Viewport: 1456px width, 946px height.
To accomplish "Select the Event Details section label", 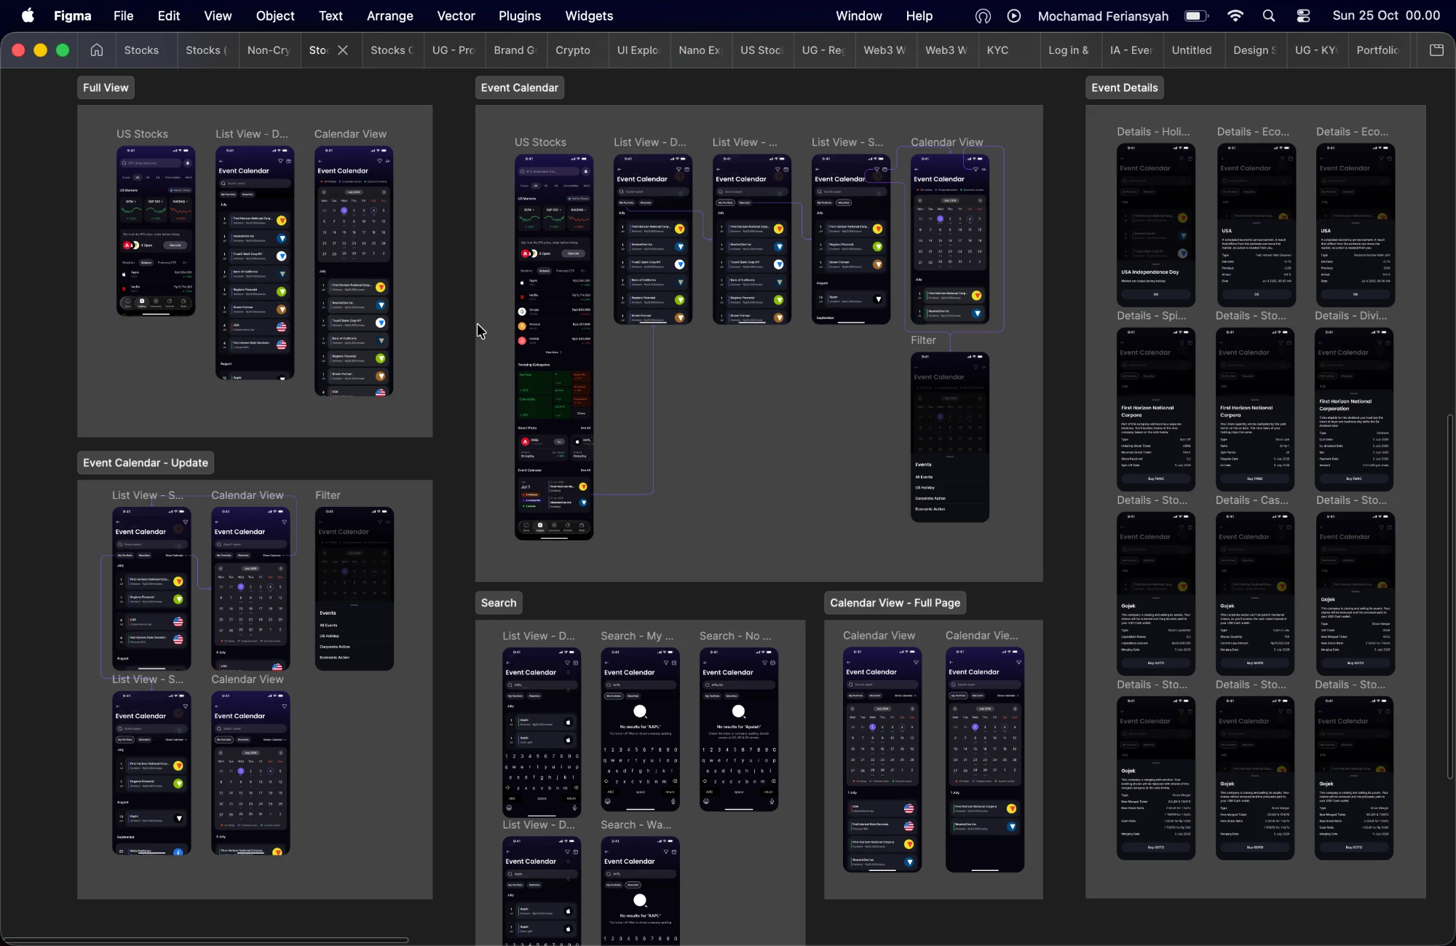I will coord(1125,88).
